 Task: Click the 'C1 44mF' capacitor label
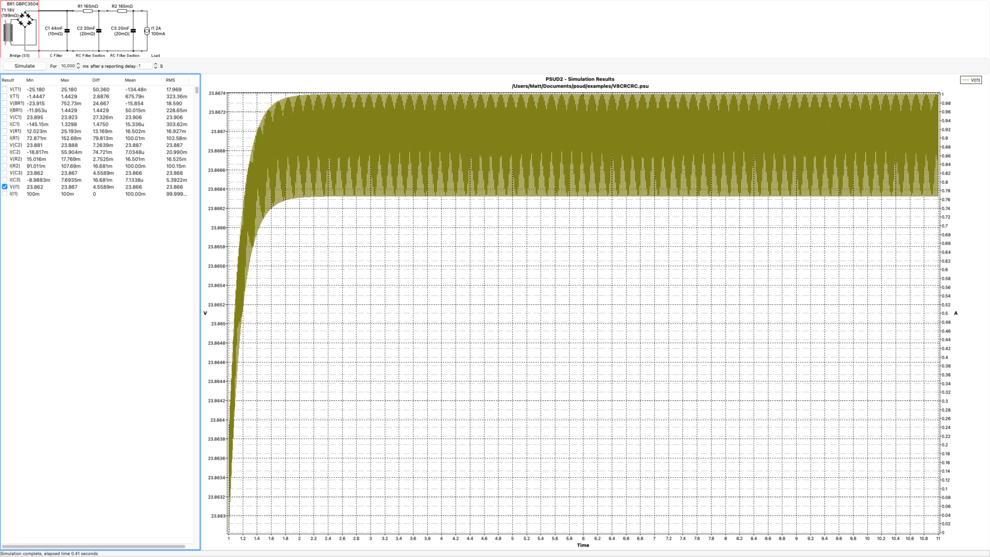pos(54,28)
